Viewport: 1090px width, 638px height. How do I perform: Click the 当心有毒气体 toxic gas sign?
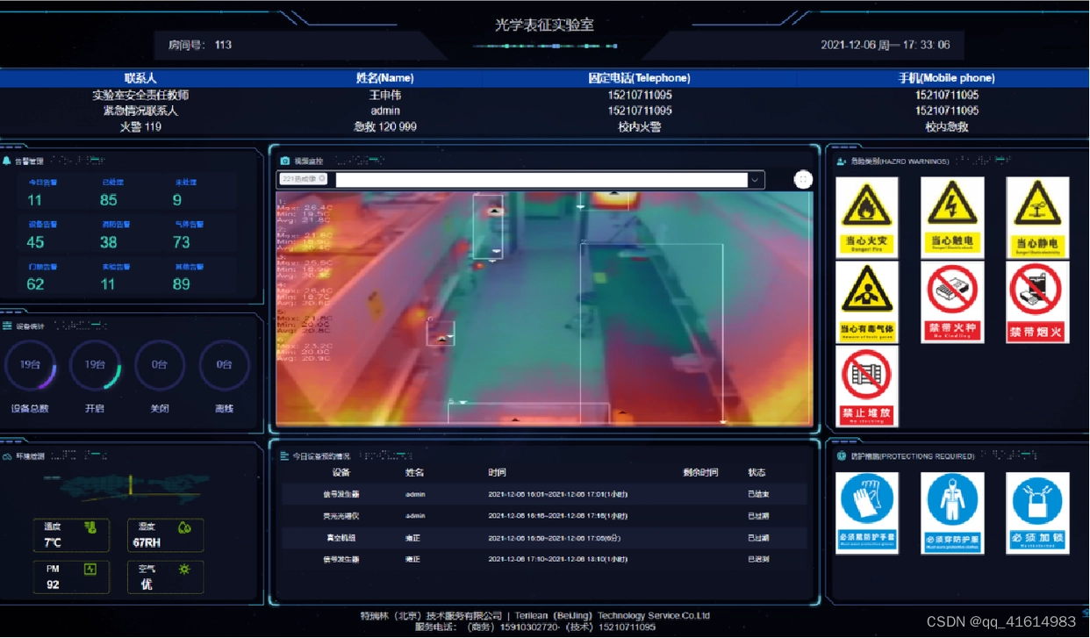point(867,302)
